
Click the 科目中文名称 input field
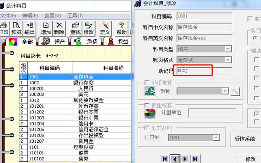tap(204, 27)
